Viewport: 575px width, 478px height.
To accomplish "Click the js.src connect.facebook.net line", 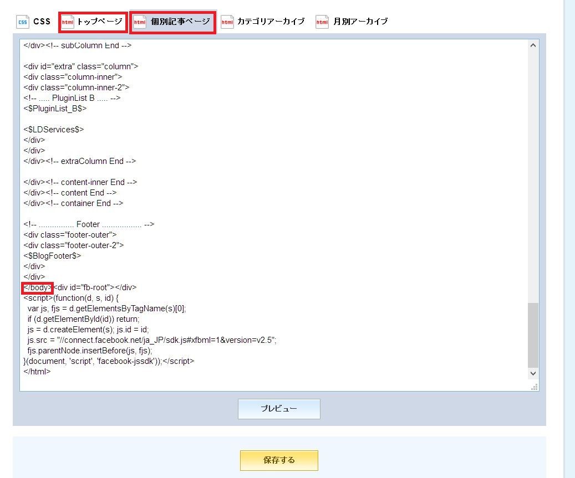I will 152,340.
